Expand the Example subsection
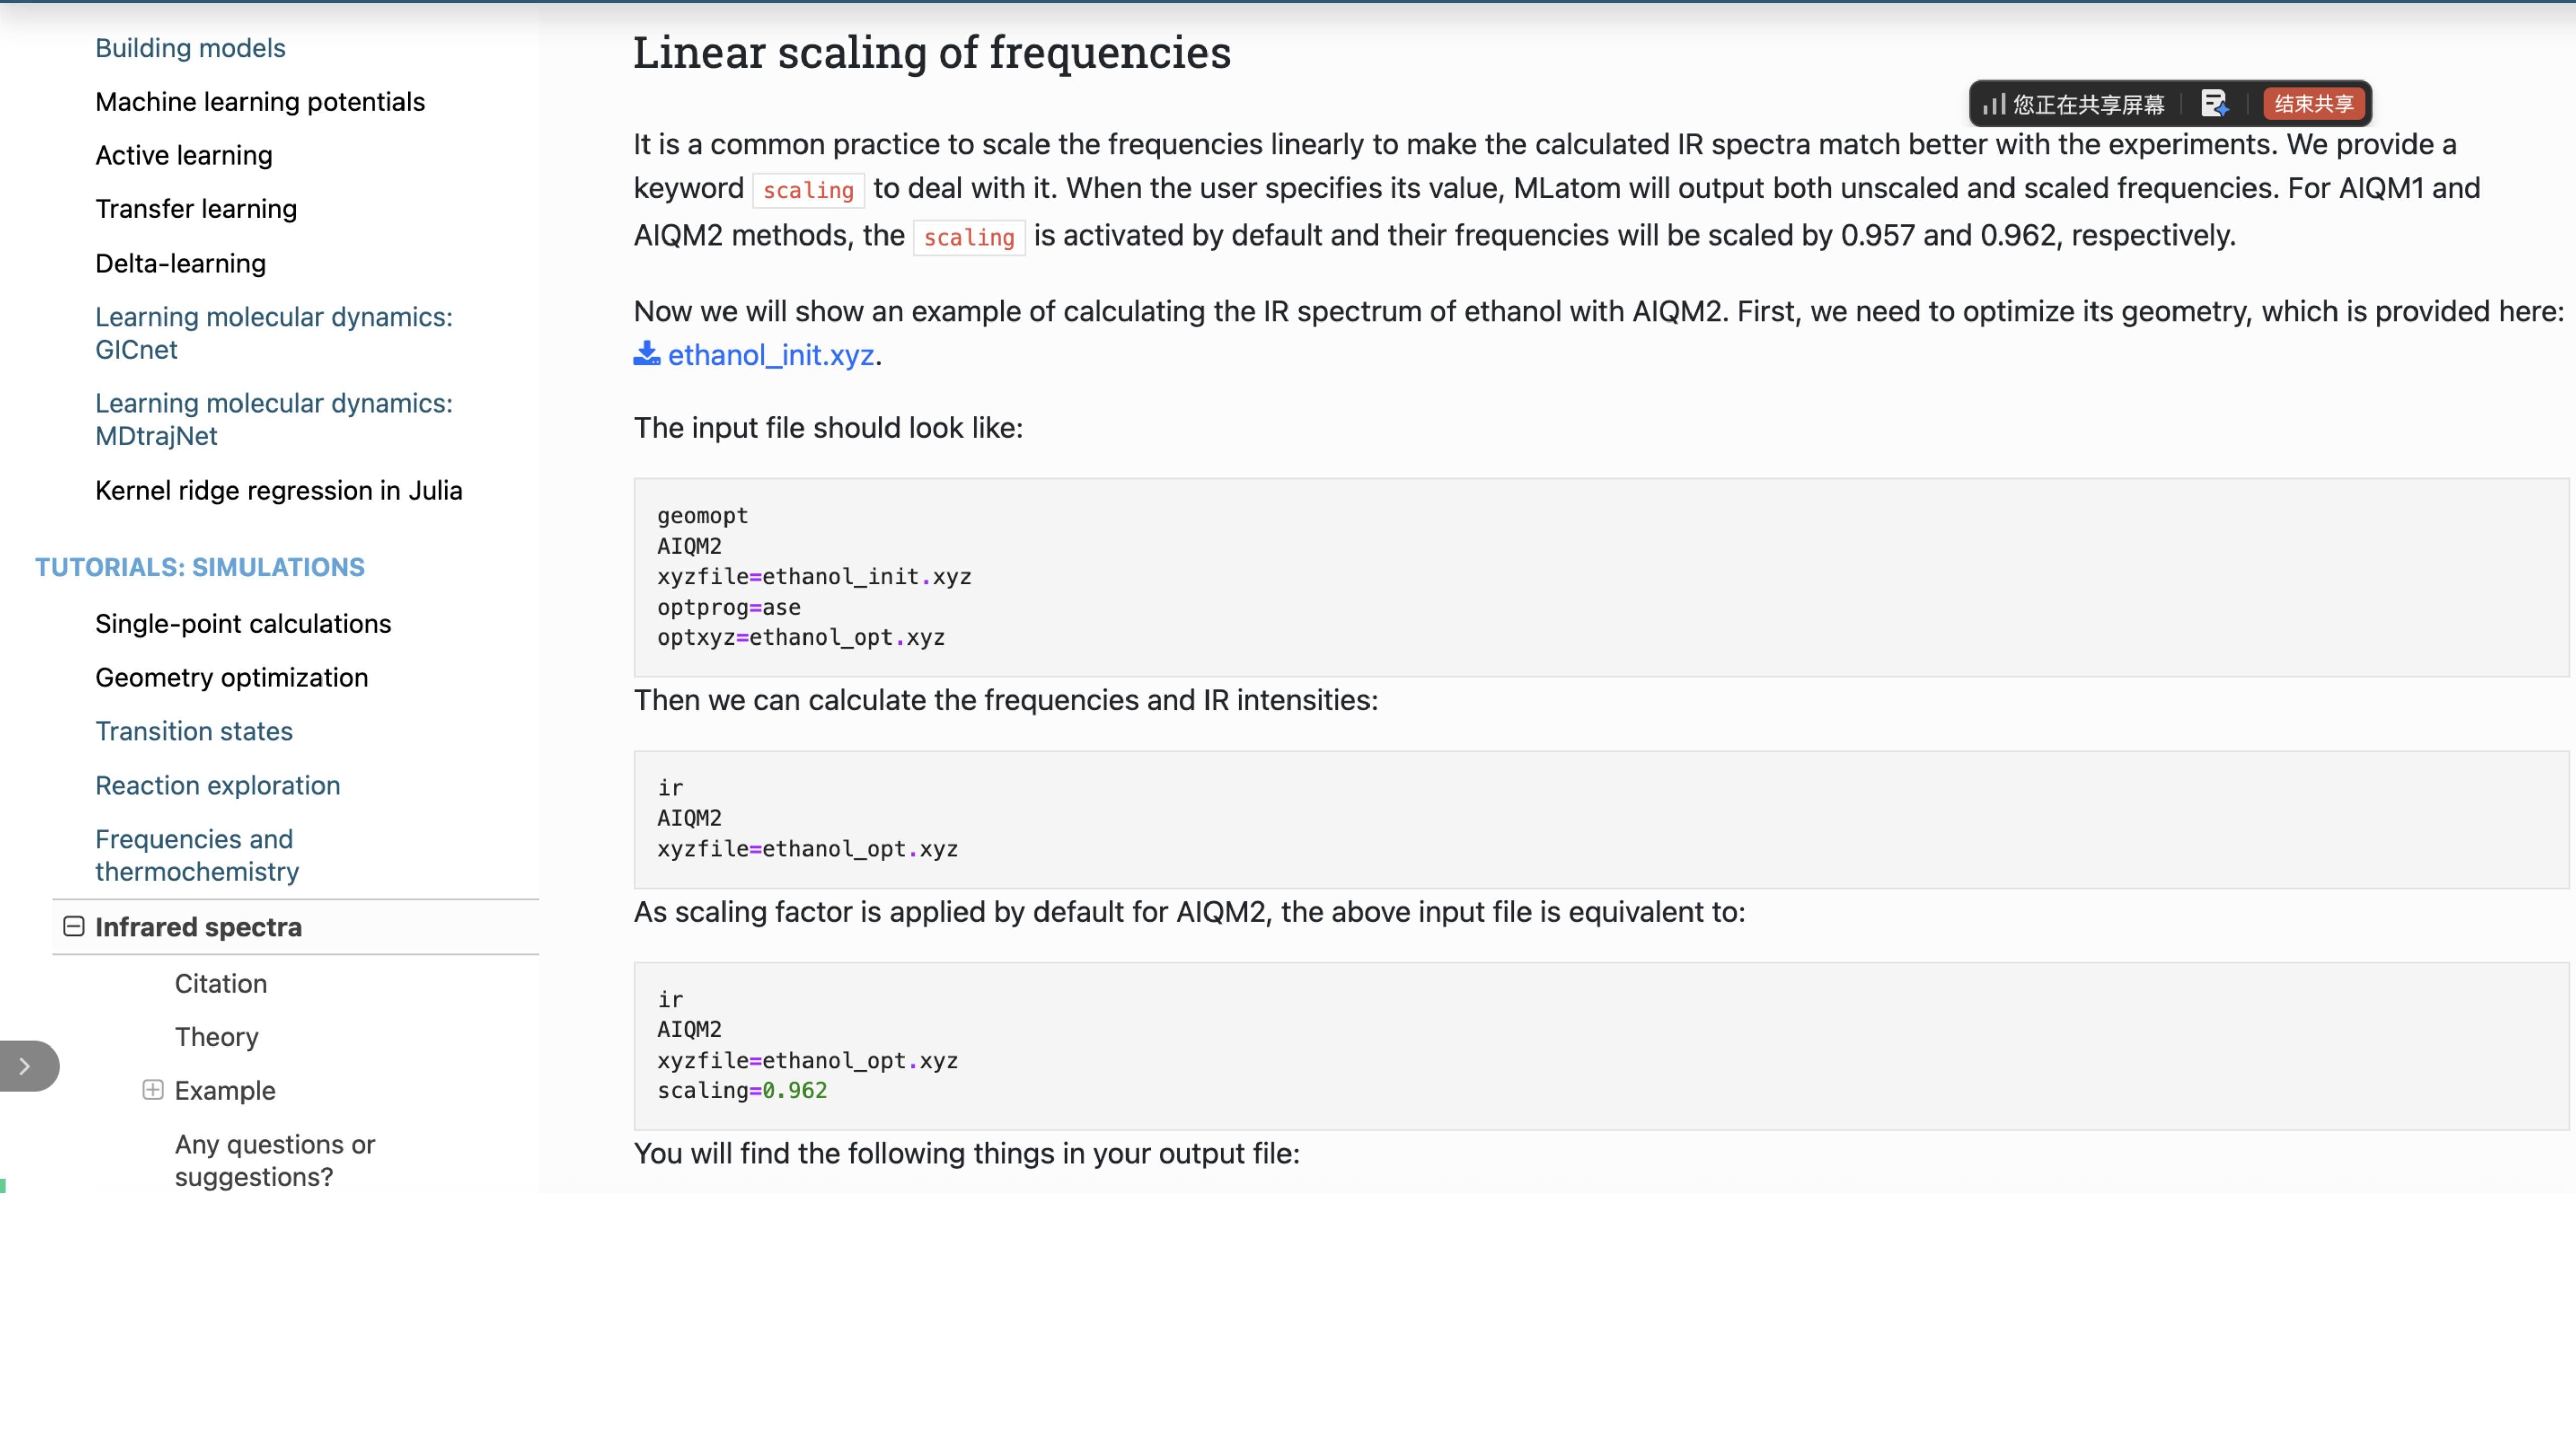Screen dimensions: 2576x1449 click(x=153, y=1090)
